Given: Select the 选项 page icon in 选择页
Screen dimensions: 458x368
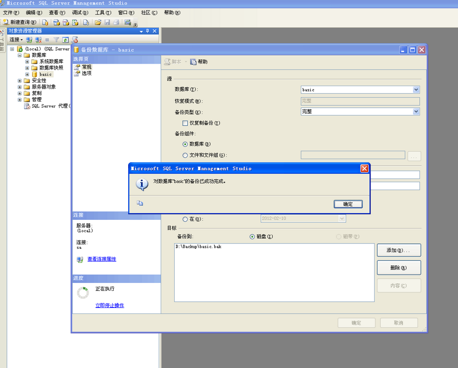Looking at the screenshot, I should pos(77,73).
